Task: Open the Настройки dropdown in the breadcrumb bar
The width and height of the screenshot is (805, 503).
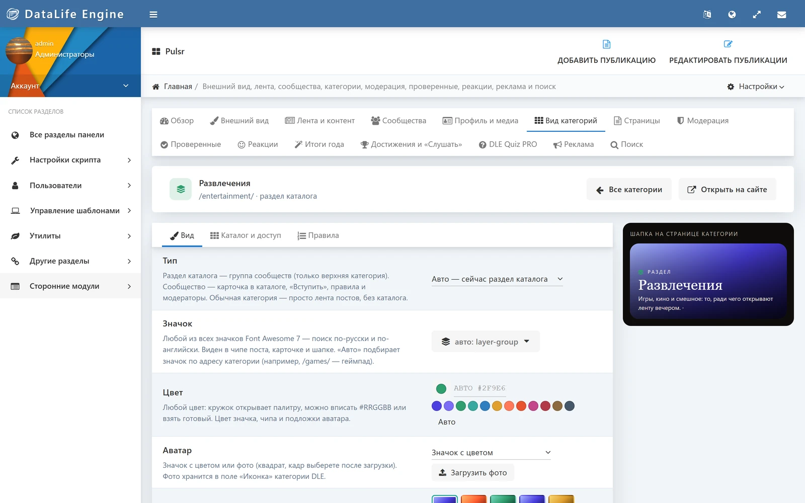Action: (x=756, y=87)
